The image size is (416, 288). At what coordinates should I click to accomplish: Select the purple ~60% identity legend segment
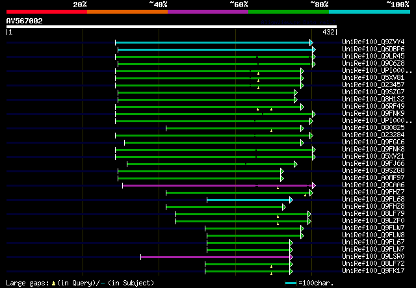208,12
